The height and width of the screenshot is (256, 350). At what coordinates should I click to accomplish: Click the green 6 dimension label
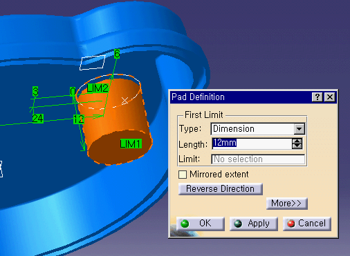(117, 54)
